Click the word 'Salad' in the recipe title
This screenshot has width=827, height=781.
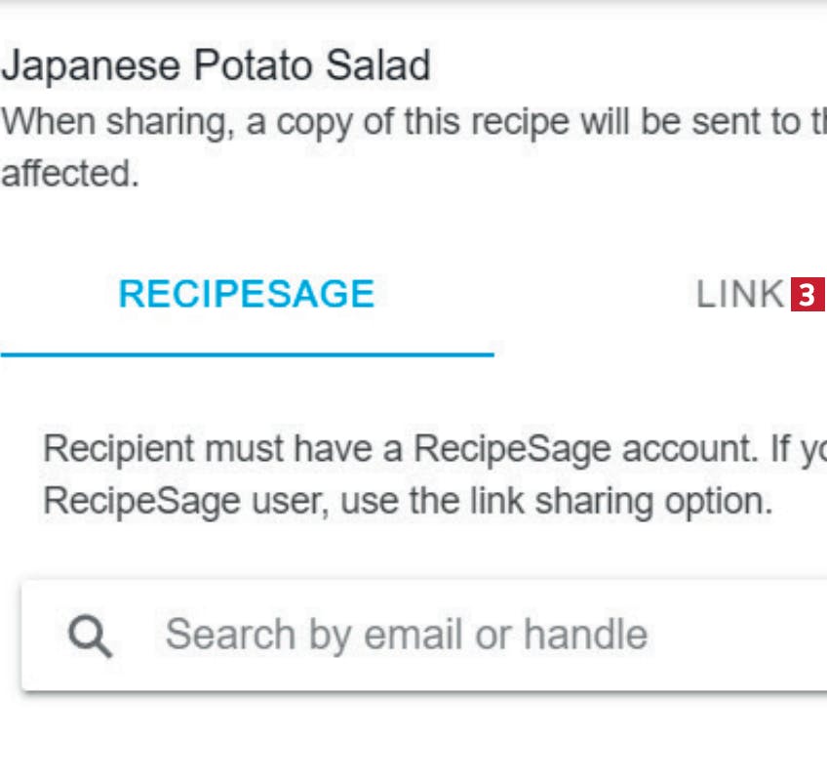coord(377,65)
